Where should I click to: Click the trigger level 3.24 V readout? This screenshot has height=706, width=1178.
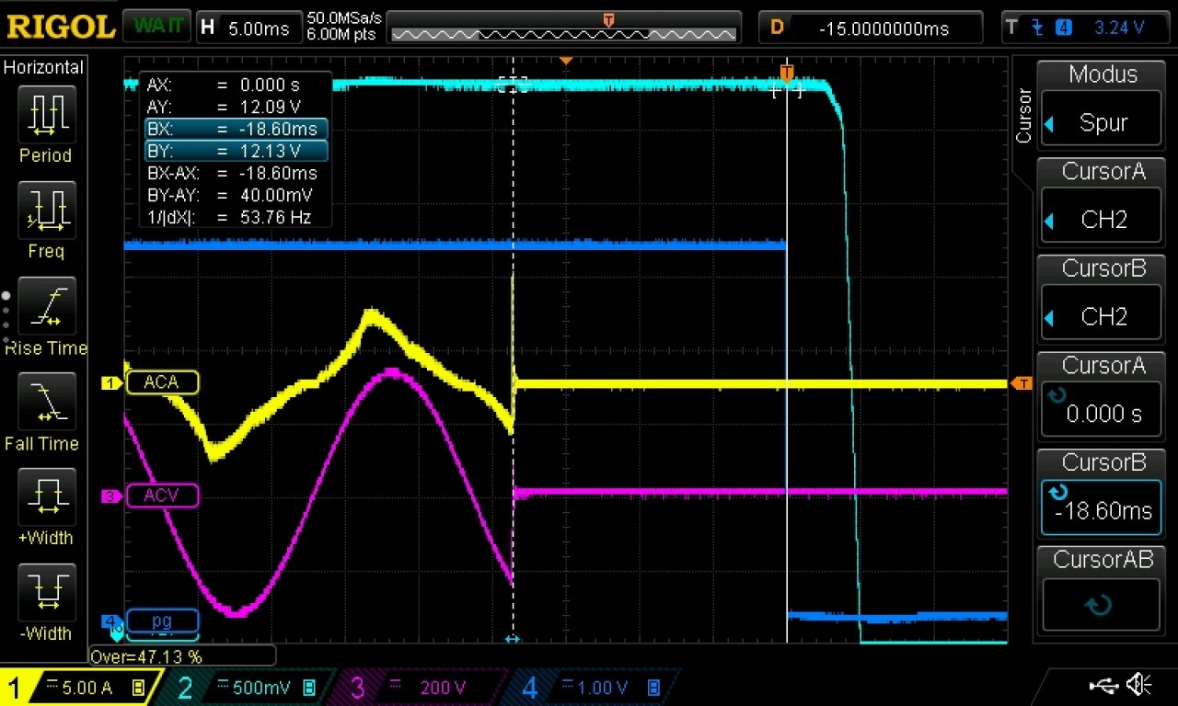[x=1118, y=28]
